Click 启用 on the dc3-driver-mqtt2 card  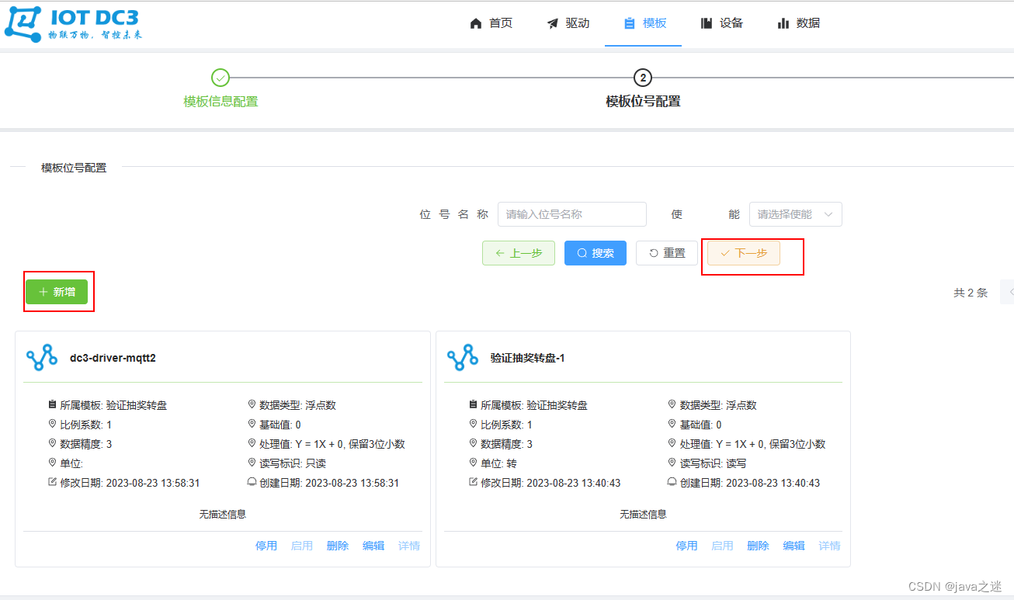click(302, 546)
